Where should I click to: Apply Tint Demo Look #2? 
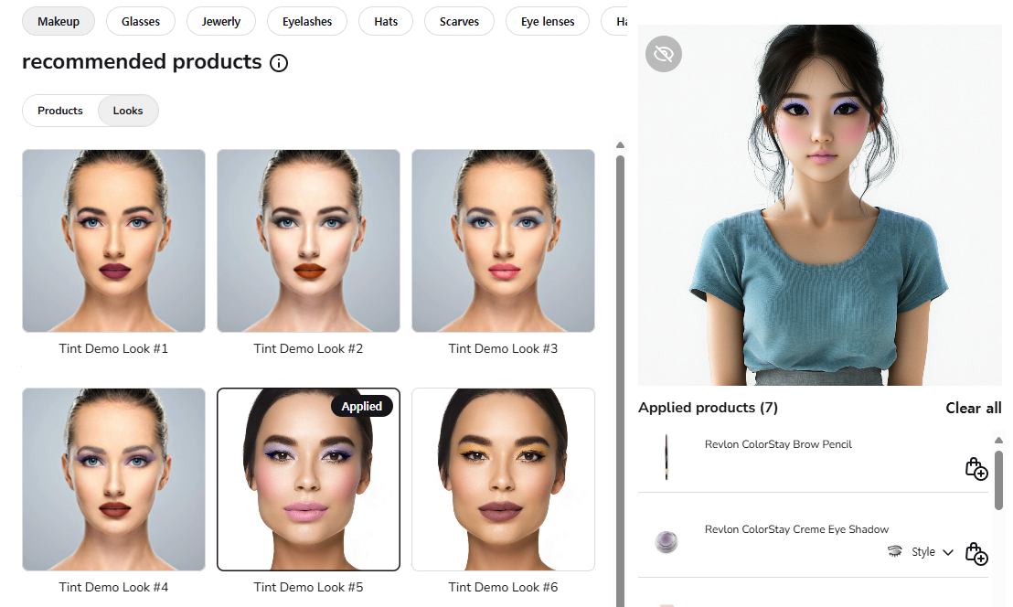point(309,240)
